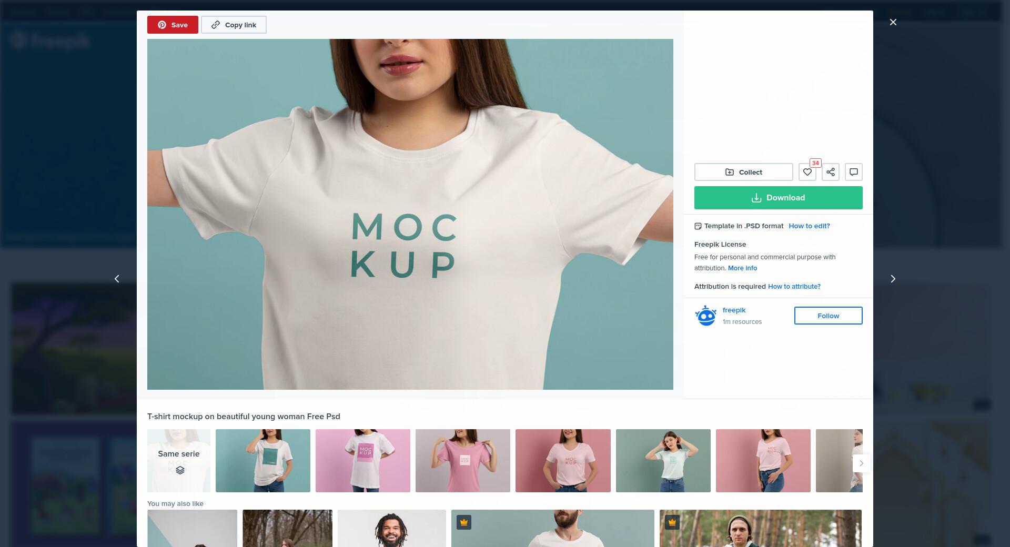The image size is (1010, 547).
Task: Download the T-shirt mockup
Action: (778, 198)
